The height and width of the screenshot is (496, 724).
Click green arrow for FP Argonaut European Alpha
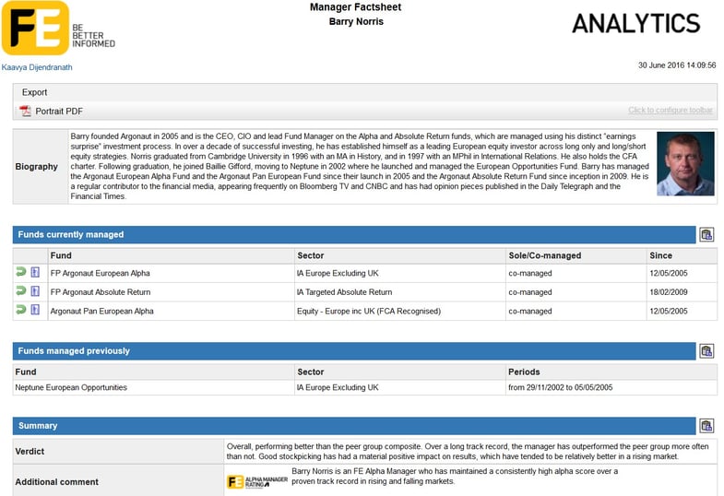point(21,272)
